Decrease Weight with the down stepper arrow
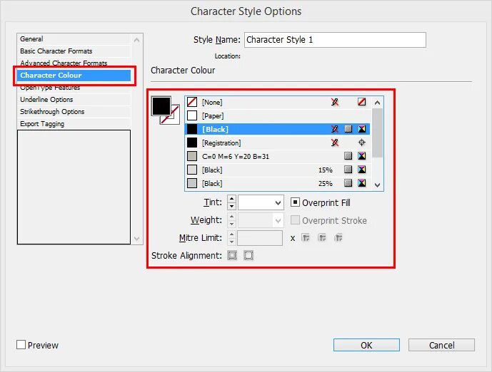The width and height of the screenshot is (492, 372). click(x=231, y=224)
